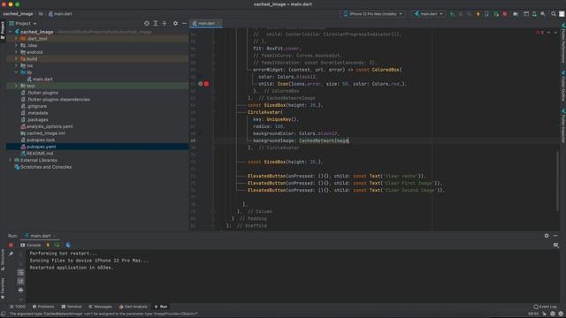Click Expand All icon in Project panel header

[156, 24]
